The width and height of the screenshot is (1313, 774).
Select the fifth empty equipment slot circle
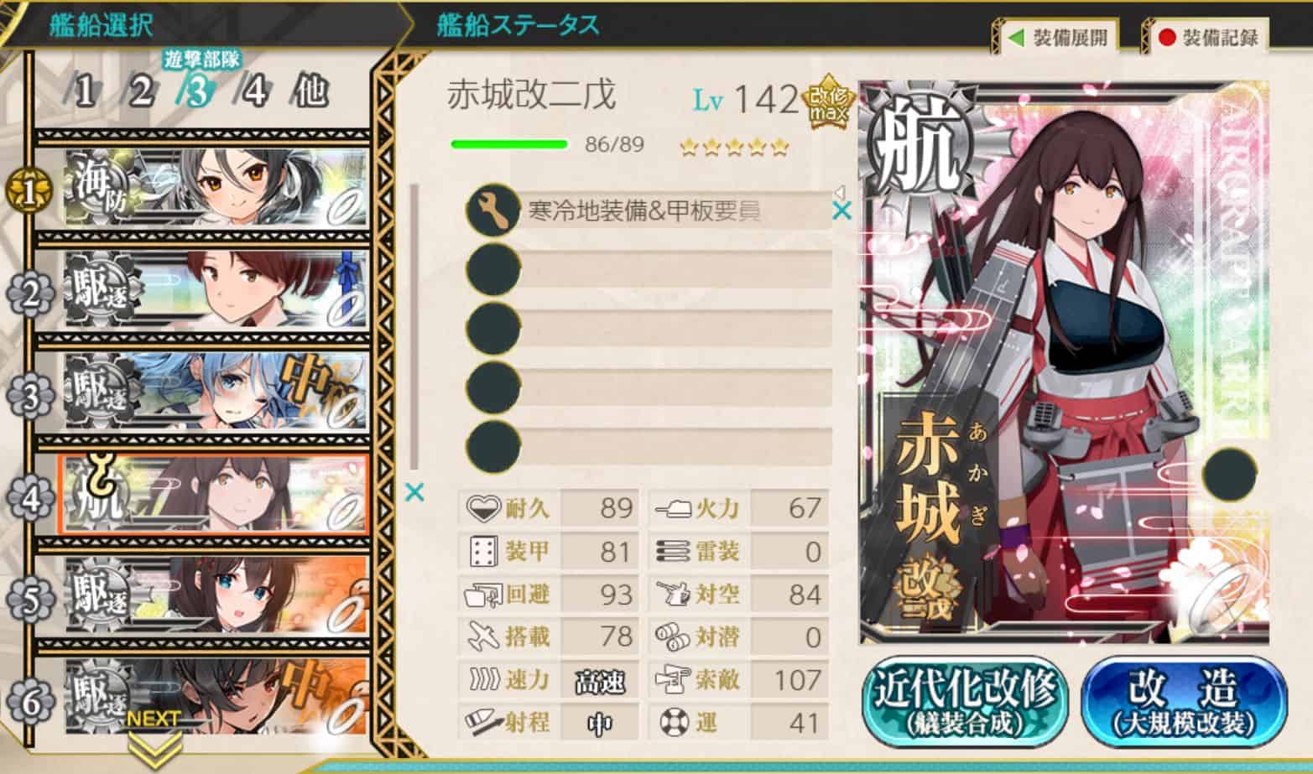coord(492,444)
